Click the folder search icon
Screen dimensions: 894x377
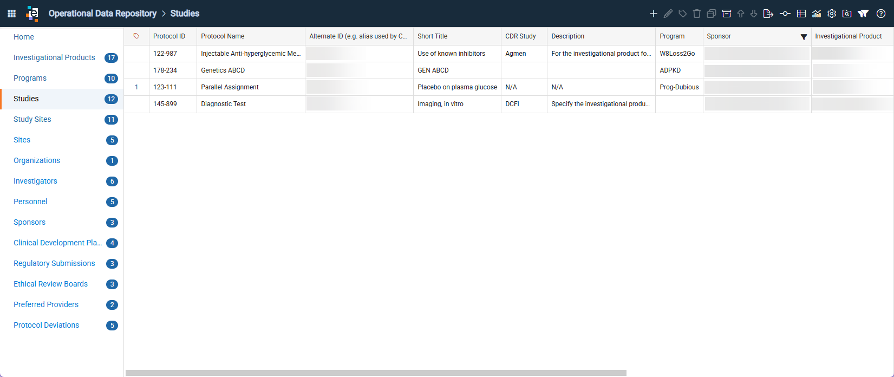coord(847,14)
